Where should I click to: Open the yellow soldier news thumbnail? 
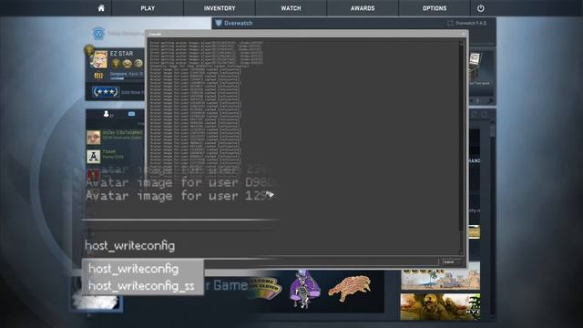pos(440,307)
